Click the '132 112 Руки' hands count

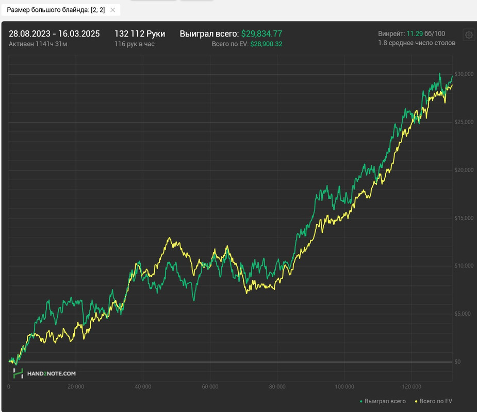coord(140,33)
